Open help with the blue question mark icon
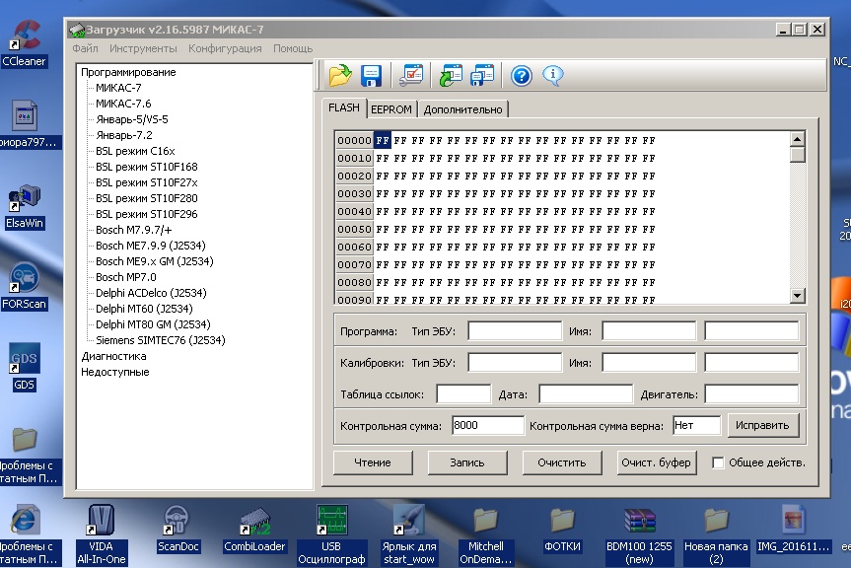The width and height of the screenshot is (851, 568). (522, 75)
